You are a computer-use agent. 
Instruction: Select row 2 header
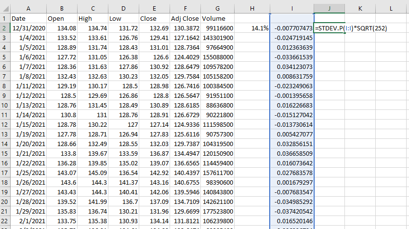pyautogui.click(x=5, y=28)
